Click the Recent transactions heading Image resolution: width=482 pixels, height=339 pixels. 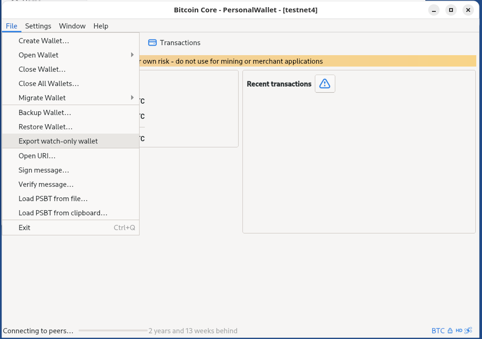coord(279,84)
